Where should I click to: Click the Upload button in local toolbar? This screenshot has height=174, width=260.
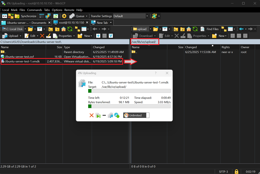coord(11,36)
